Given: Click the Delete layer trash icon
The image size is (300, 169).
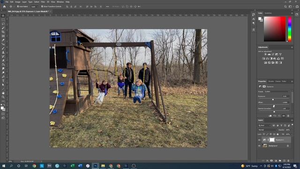Looking at the screenshot, I should 288,161.
